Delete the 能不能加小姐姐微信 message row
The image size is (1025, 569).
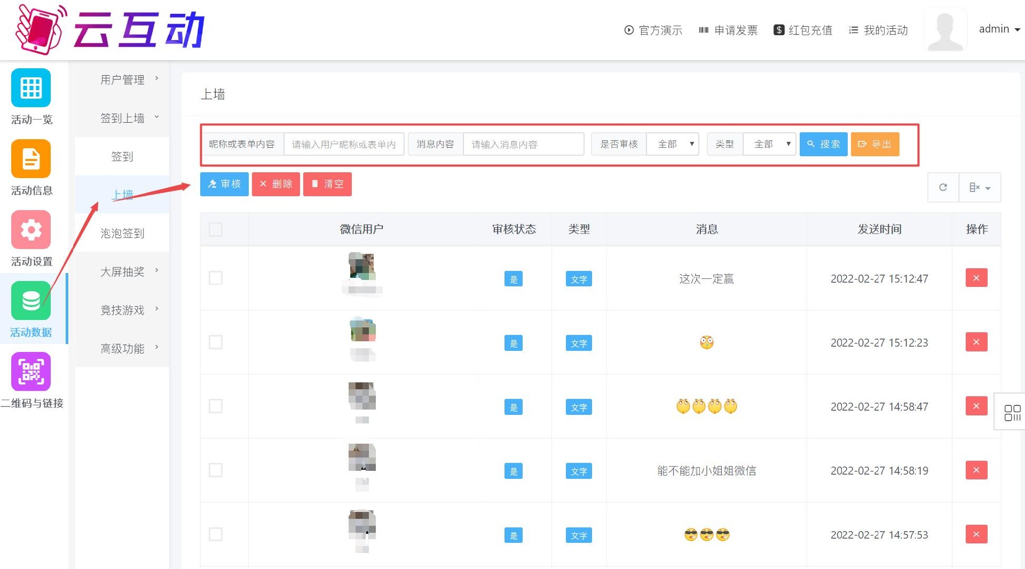click(x=976, y=470)
